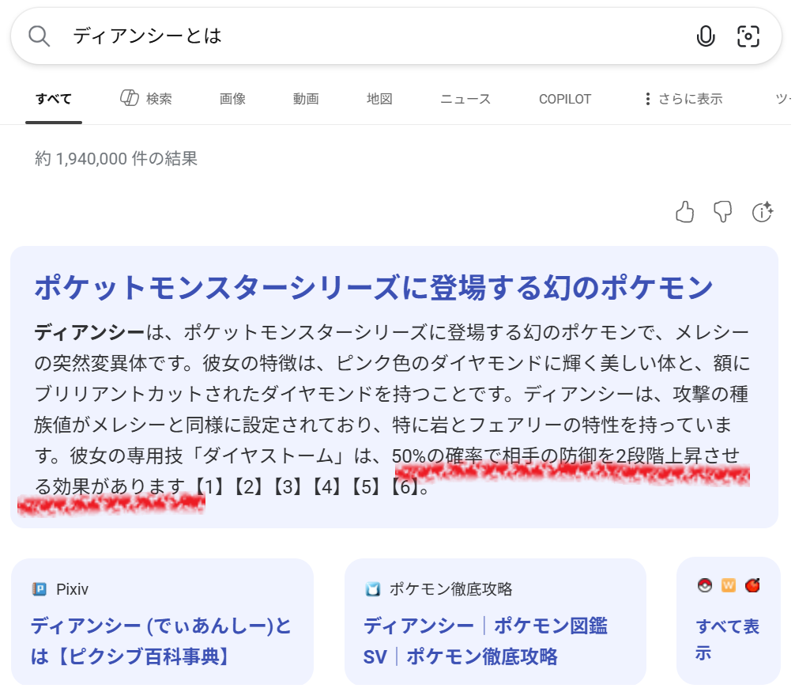Click the magnifying glass search icon
Viewport: 795px width, 692px height.
39,36
